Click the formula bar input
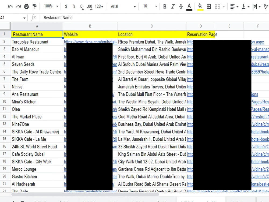 154,18
